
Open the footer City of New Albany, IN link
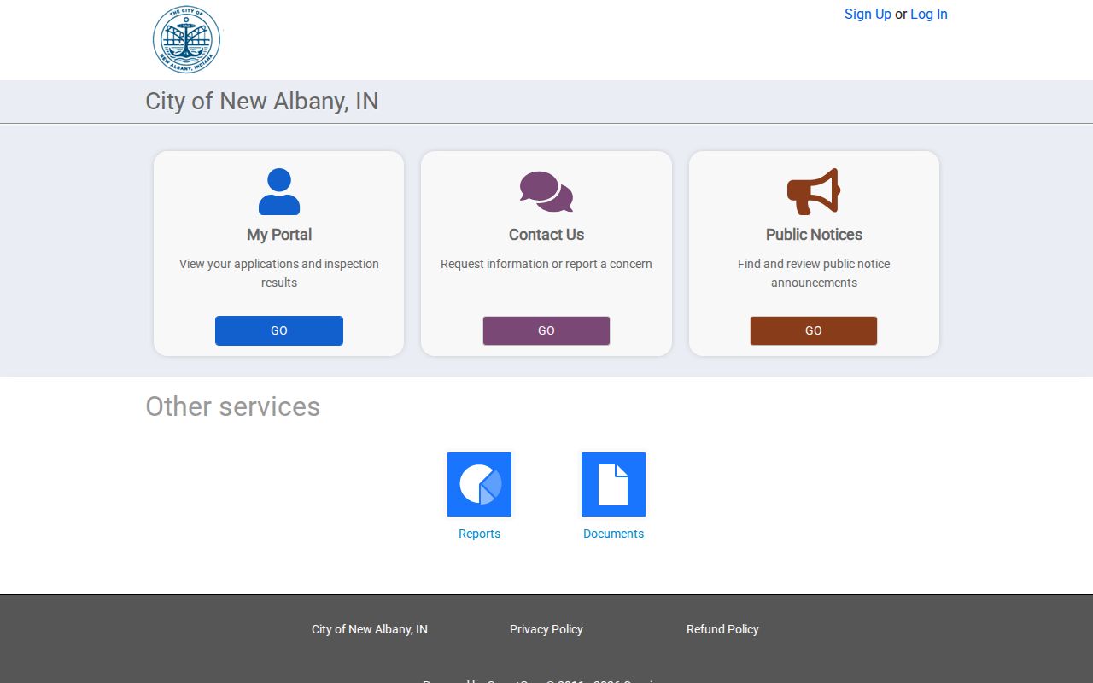370,629
